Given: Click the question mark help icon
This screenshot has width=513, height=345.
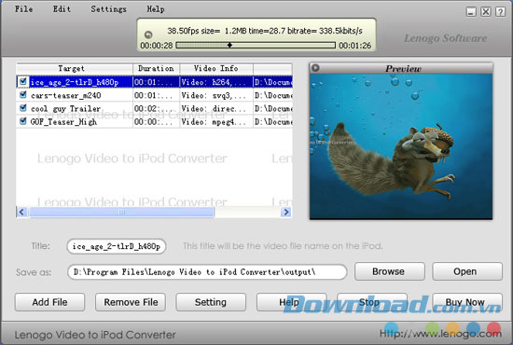Looking at the screenshot, I should 500,12.
